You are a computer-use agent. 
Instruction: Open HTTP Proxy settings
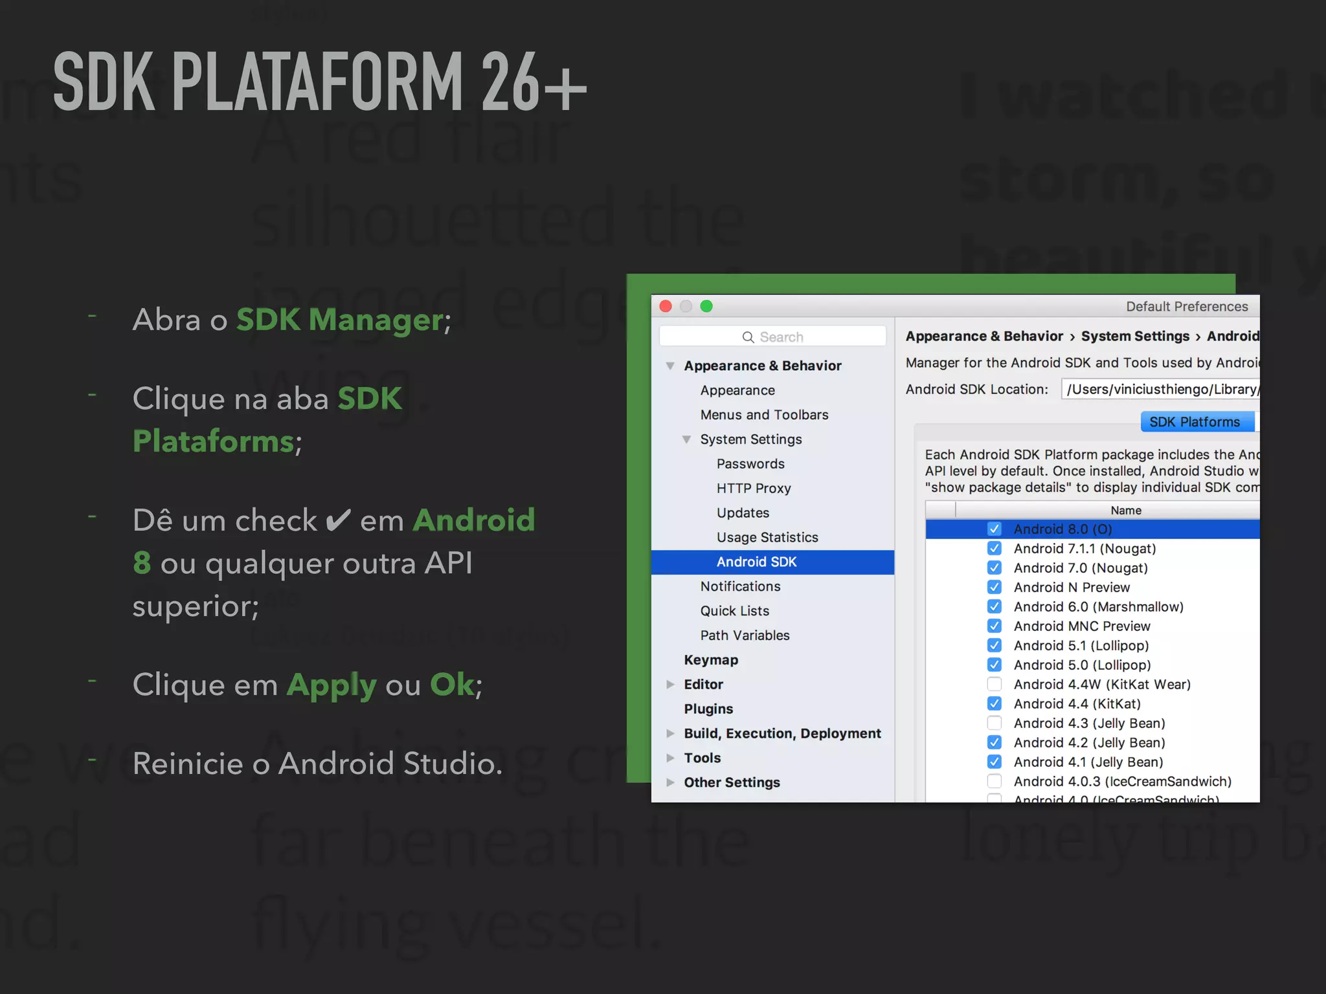pyautogui.click(x=754, y=489)
